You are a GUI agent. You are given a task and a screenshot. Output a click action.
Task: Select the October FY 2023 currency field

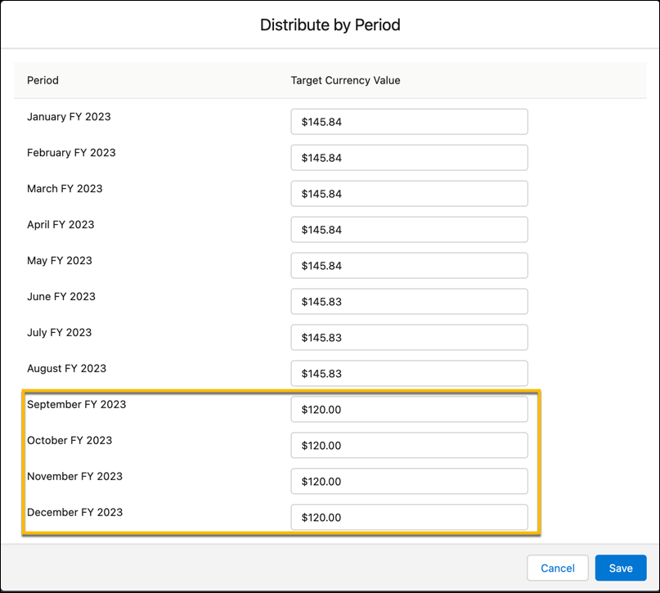click(x=409, y=445)
